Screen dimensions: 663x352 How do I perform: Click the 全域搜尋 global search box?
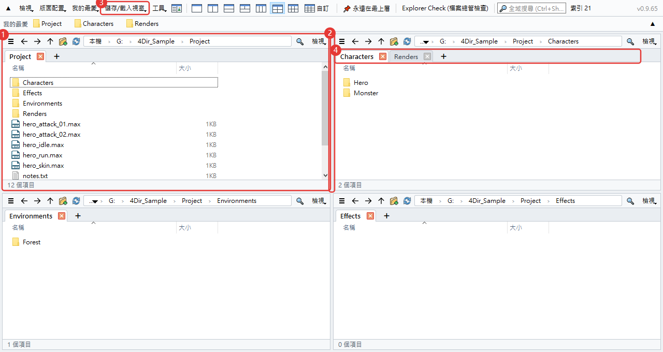[x=531, y=8]
